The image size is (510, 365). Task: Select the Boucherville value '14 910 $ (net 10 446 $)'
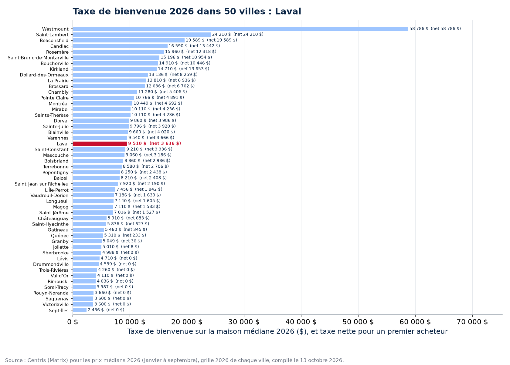coord(185,63)
